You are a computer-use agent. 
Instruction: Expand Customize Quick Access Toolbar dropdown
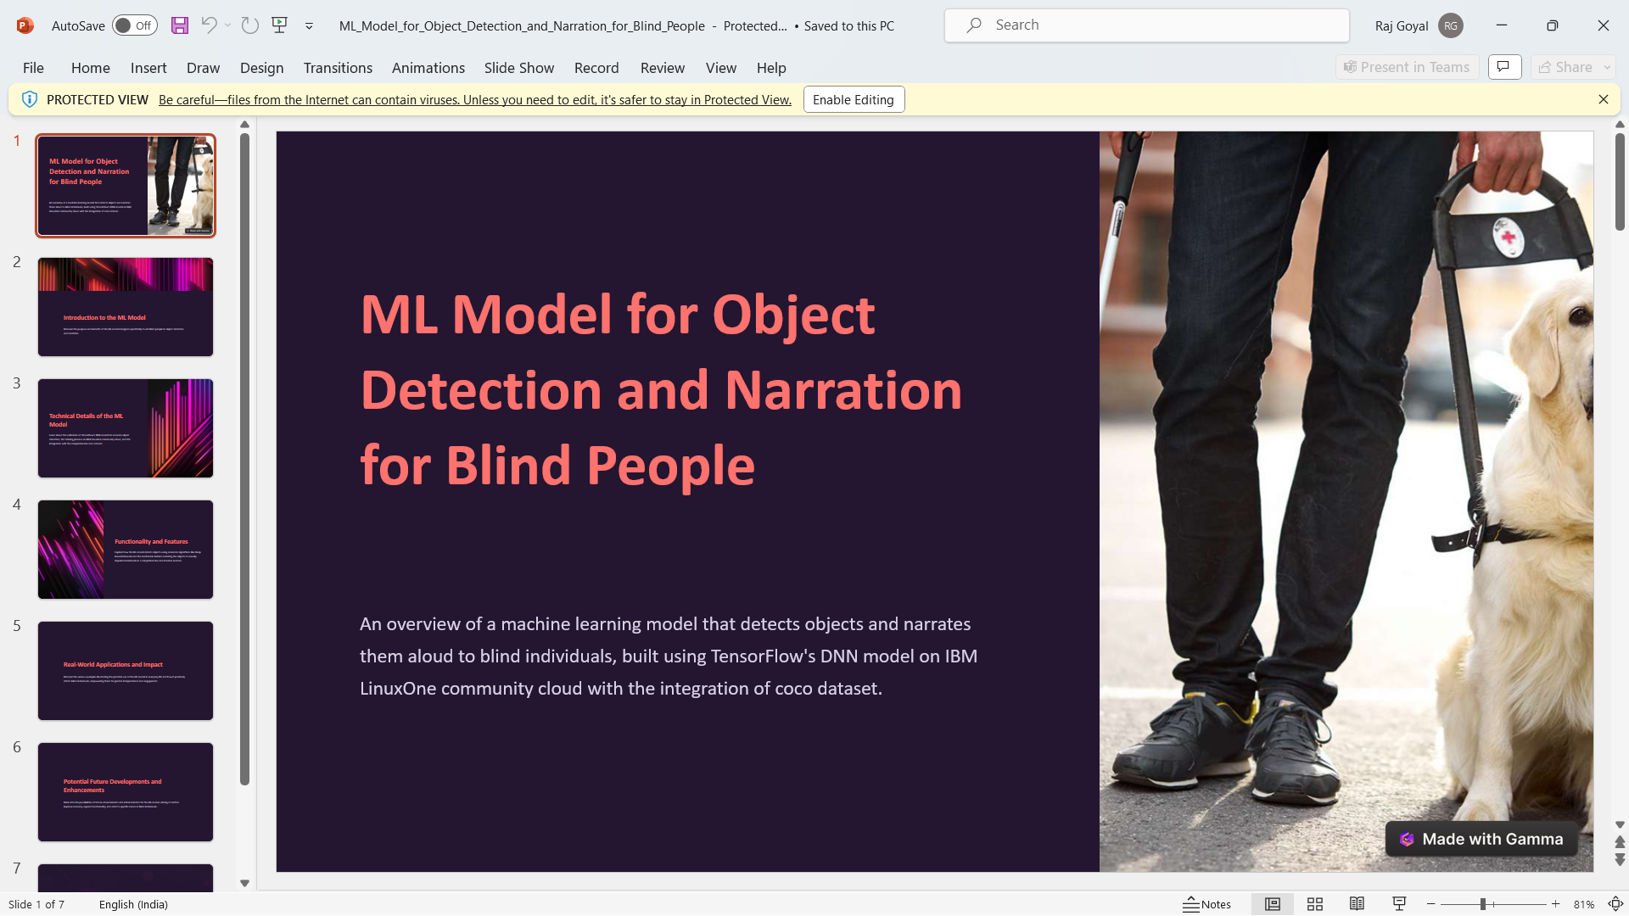[309, 26]
